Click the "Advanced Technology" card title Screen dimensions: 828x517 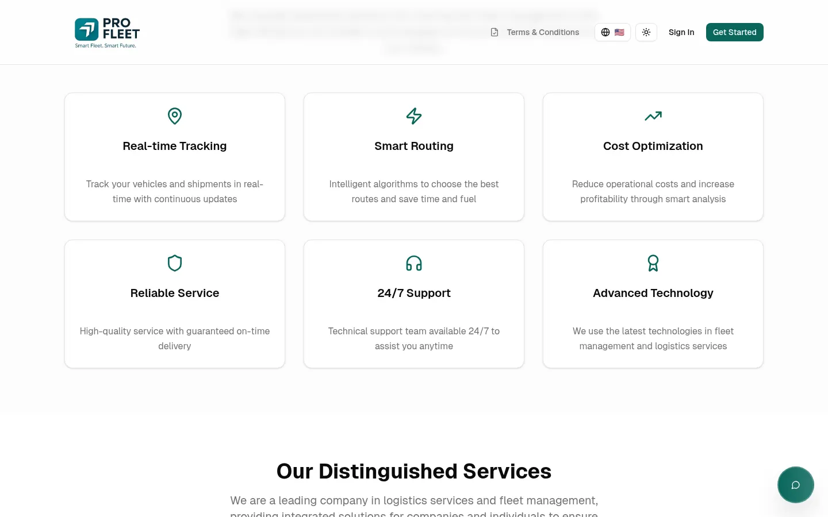(x=653, y=293)
